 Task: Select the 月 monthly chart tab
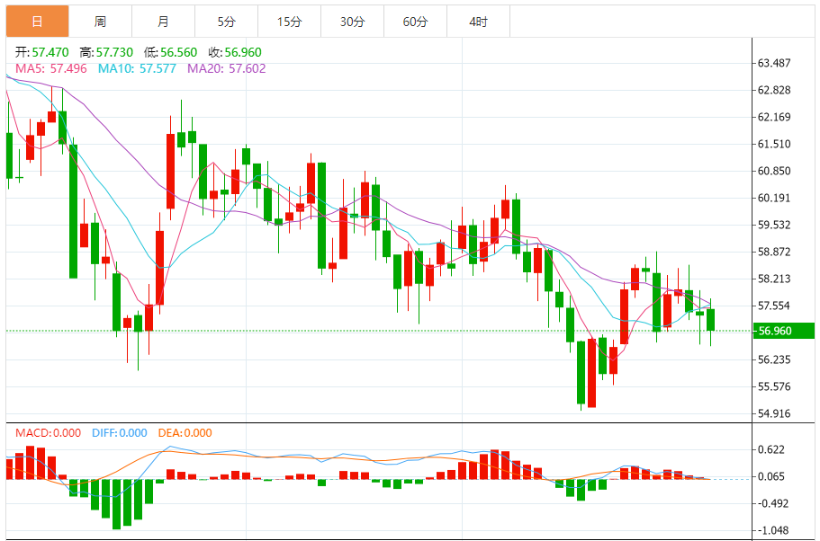163,21
